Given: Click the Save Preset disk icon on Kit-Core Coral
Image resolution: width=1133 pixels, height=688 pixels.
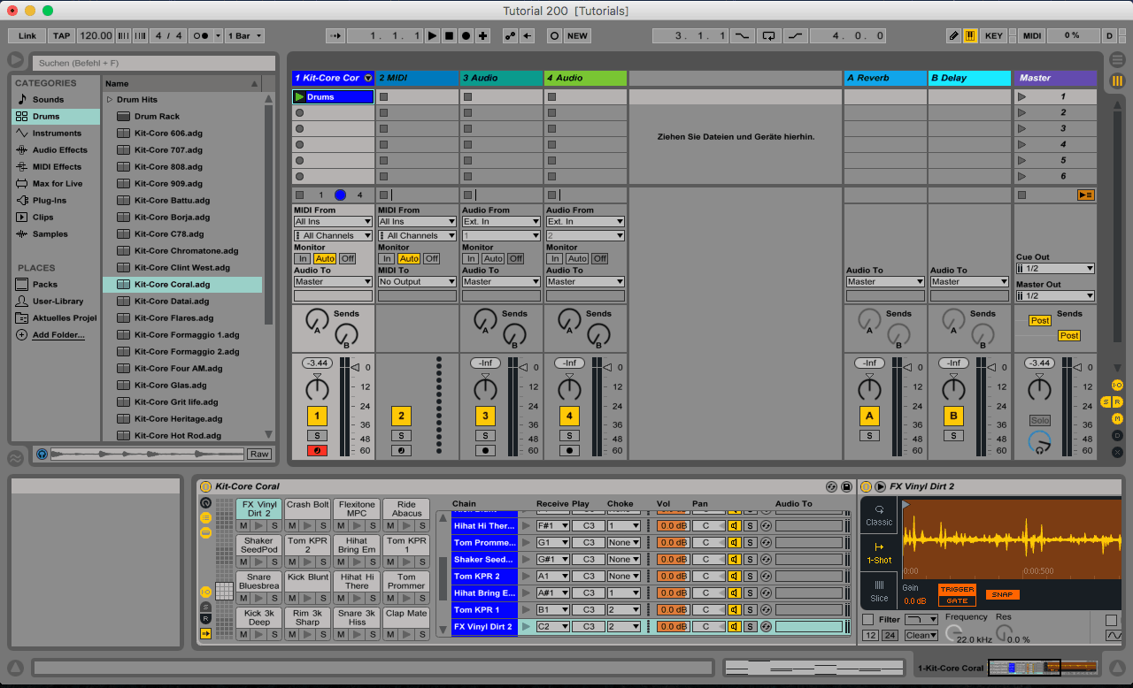Looking at the screenshot, I should (x=846, y=486).
